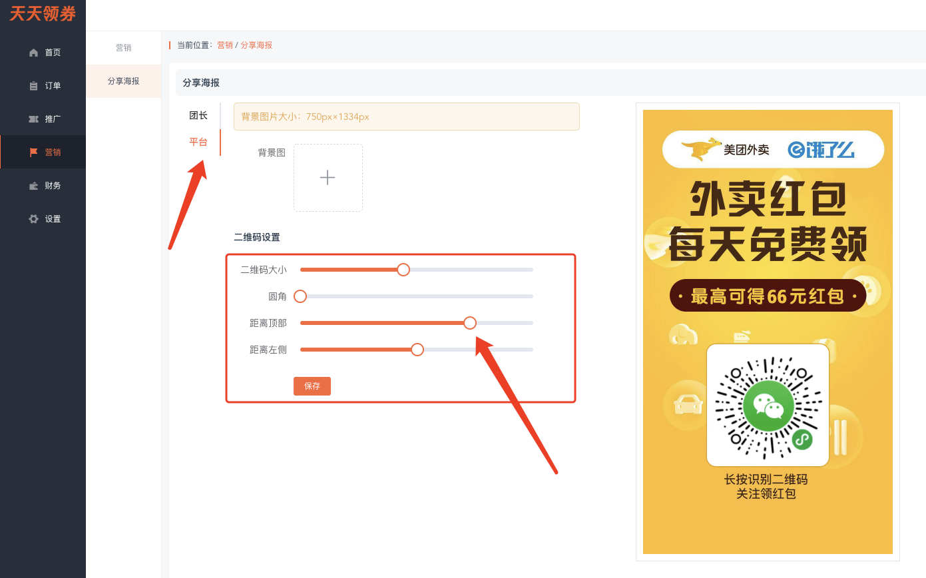This screenshot has height=578, width=926.
Task: Click the plus icon to upload background image
Action: 328,178
